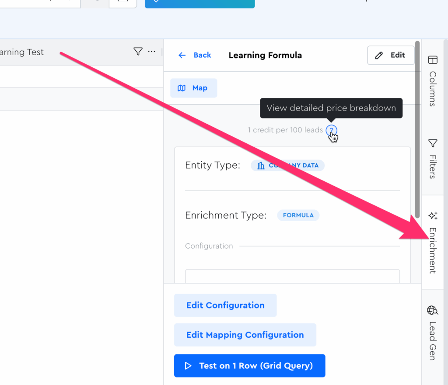Click the Company Data entity badge

pyautogui.click(x=288, y=166)
